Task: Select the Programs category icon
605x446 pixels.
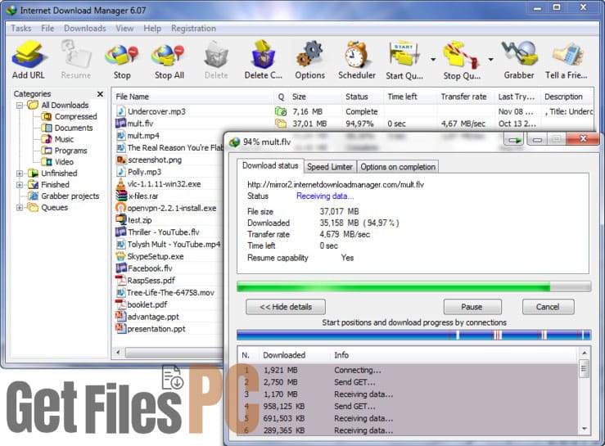Action: pos(47,151)
